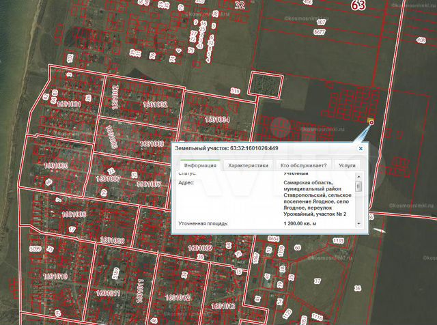437x325 pixels.
Task: Click parcel number label 8634
Action: pyautogui.click(x=273, y=239)
